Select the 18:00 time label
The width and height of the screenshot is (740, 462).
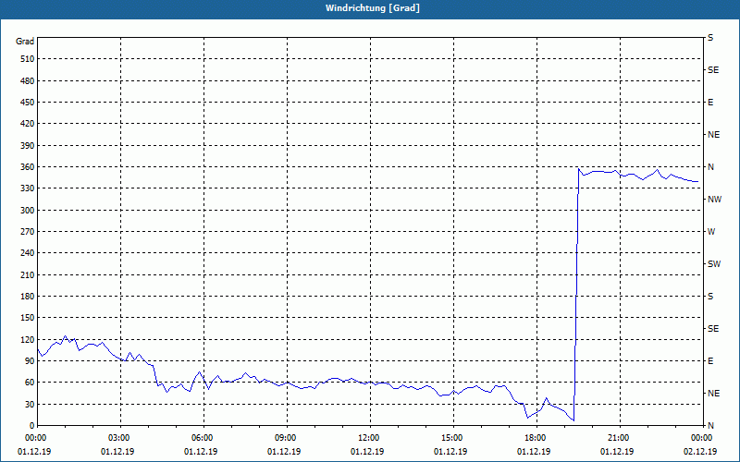click(536, 437)
